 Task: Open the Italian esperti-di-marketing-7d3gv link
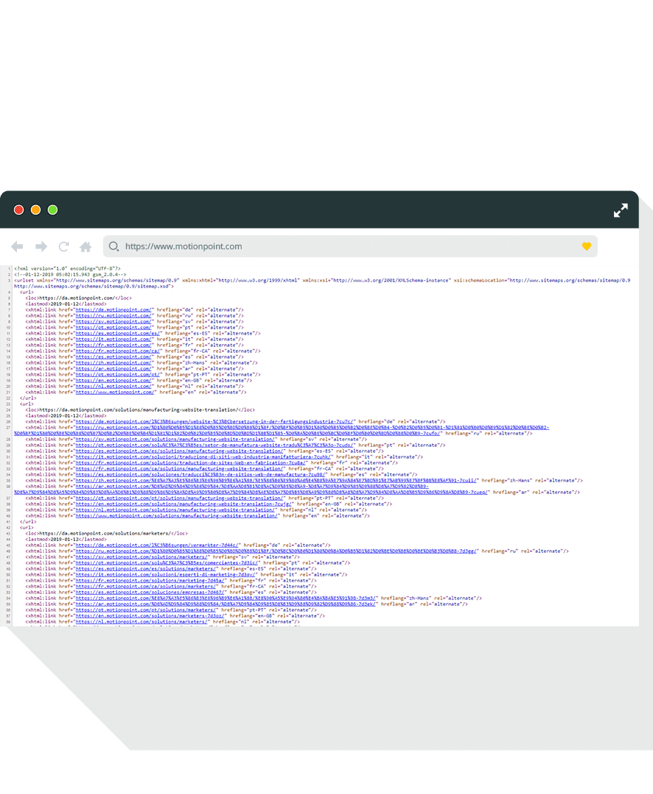[165, 575]
